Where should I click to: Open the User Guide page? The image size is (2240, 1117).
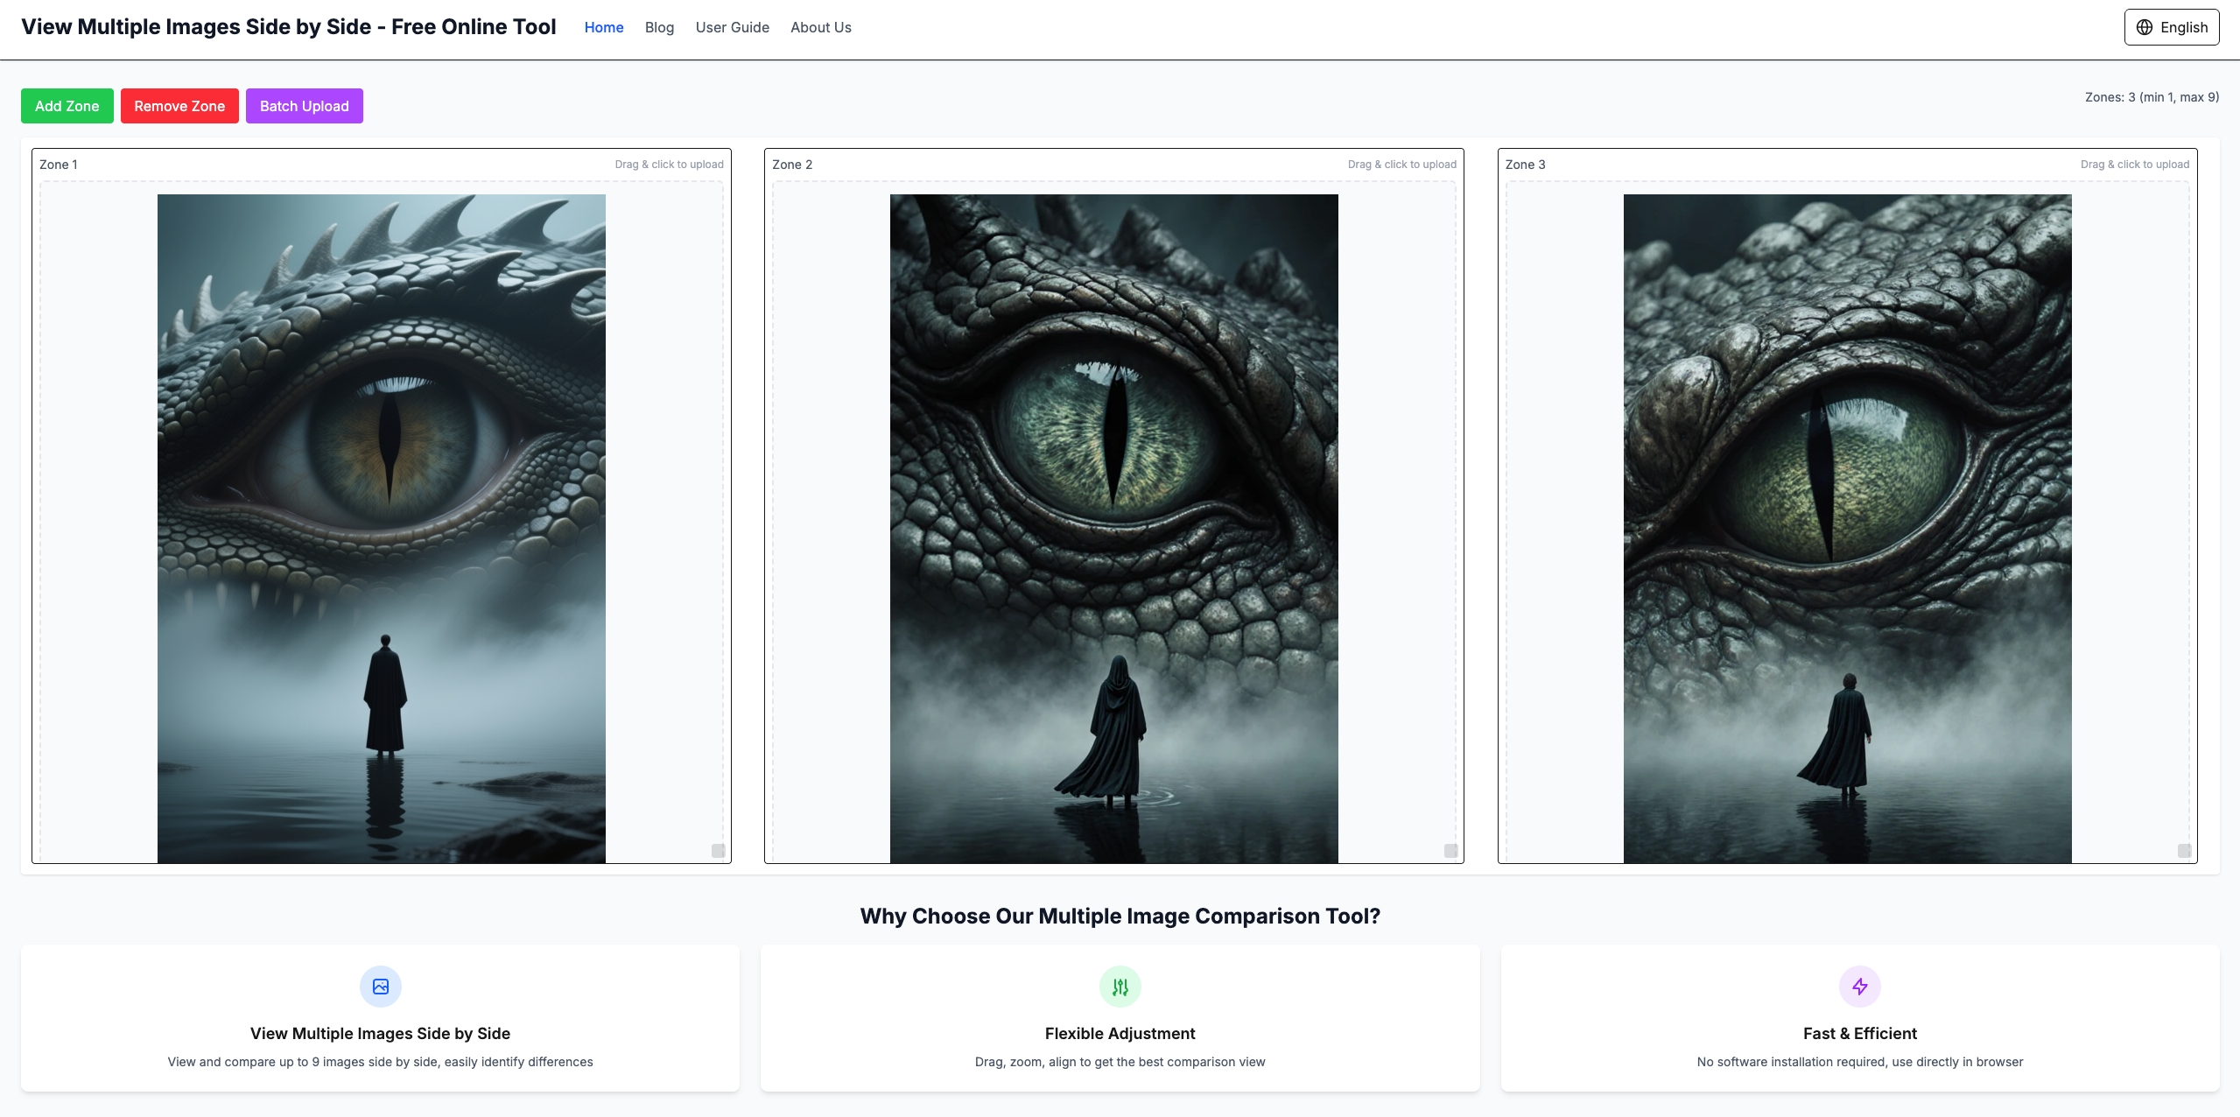tap(732, 27)
